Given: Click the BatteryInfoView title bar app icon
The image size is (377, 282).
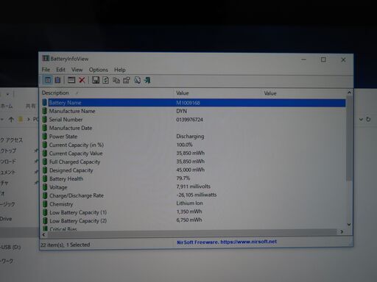Looking at the screenshot, I should (46, 59).
